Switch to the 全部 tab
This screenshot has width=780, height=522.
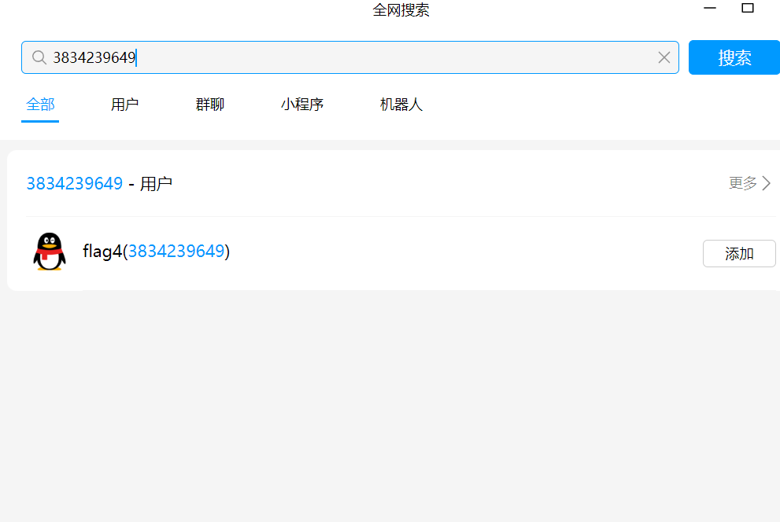tap(40, 105)
